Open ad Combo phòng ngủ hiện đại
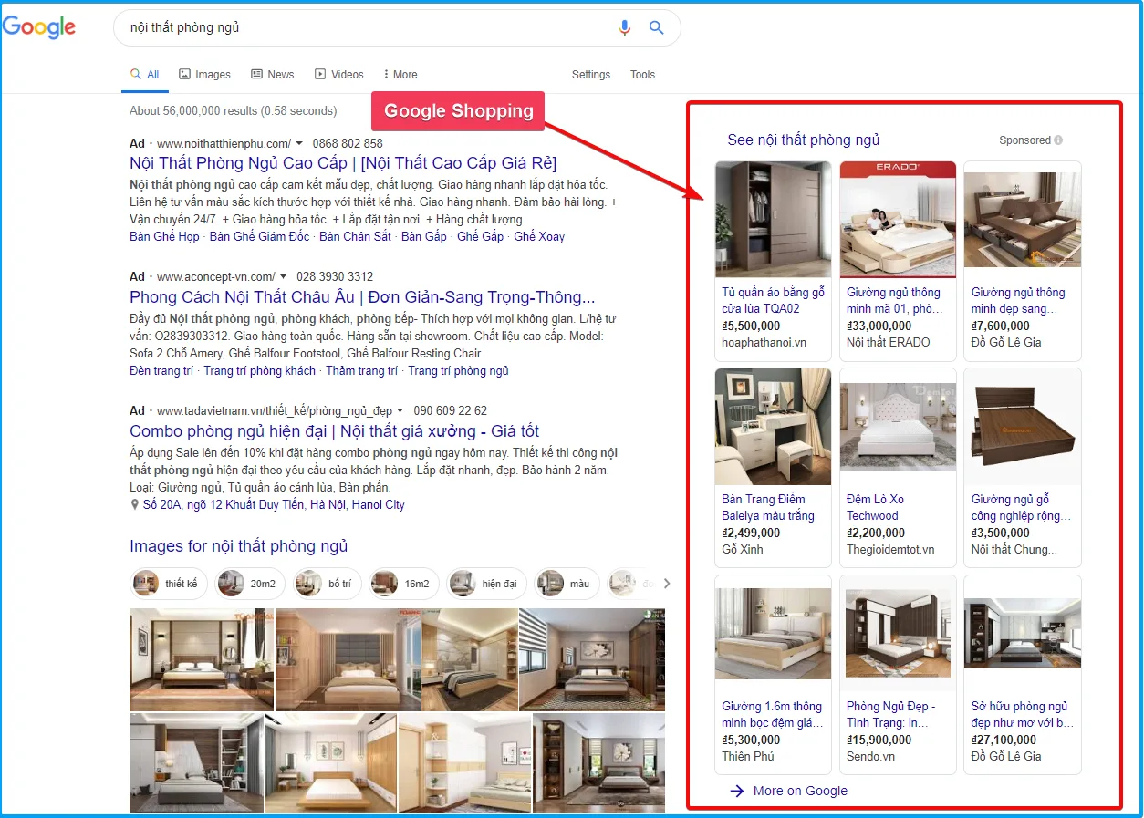The width and height of the screenshot is (1144, 818). [x=335, y=431]
